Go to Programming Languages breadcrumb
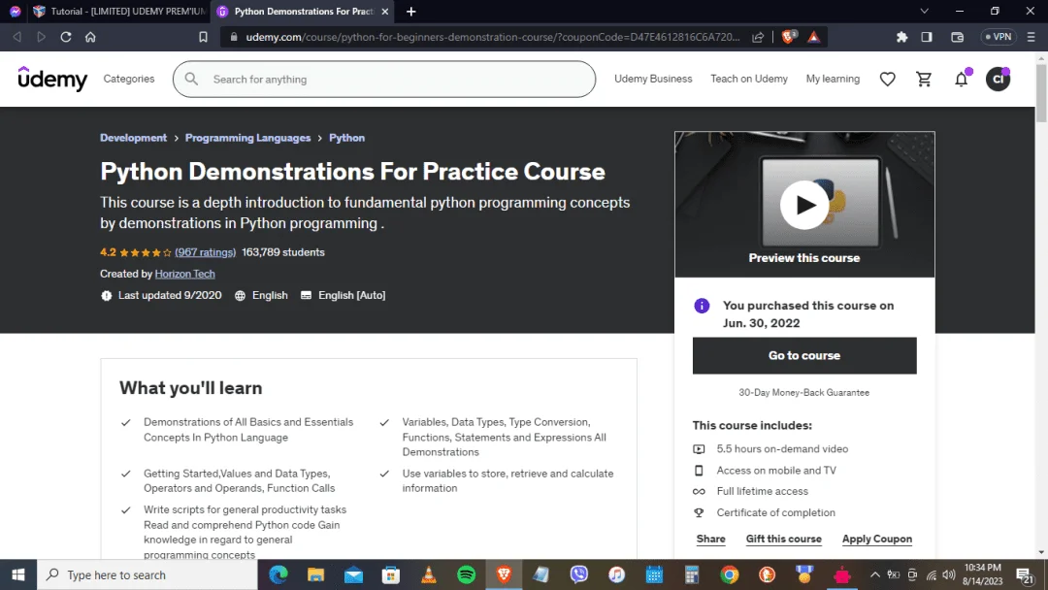The width and height of the screenshot is (1048, 590). [248, 138]
